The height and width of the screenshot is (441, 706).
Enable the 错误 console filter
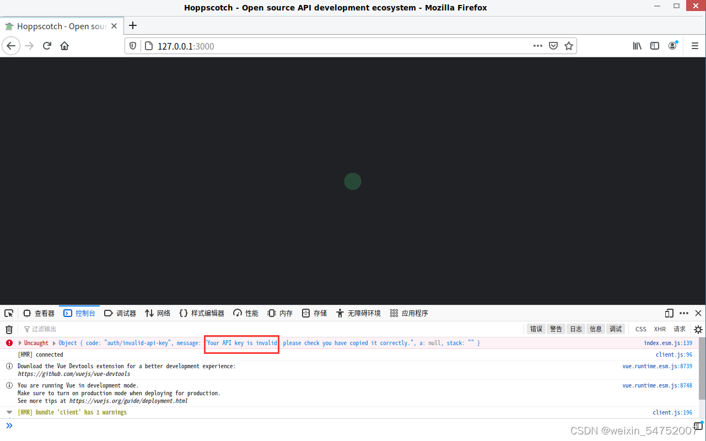click(x=536, y=329)
